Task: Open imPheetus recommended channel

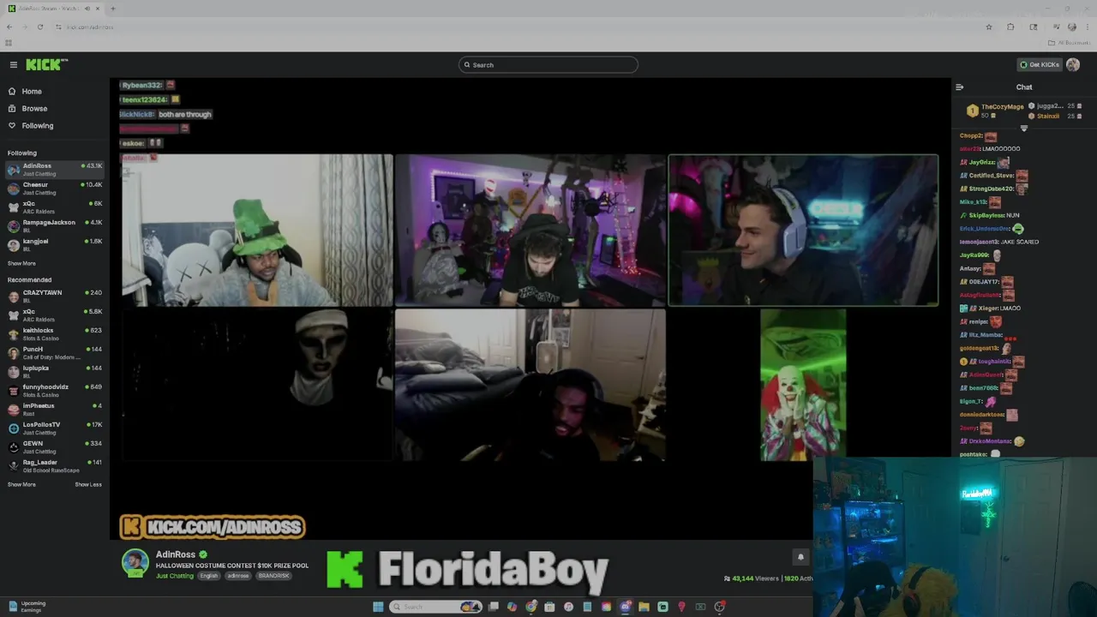Action: coord(55,410)
